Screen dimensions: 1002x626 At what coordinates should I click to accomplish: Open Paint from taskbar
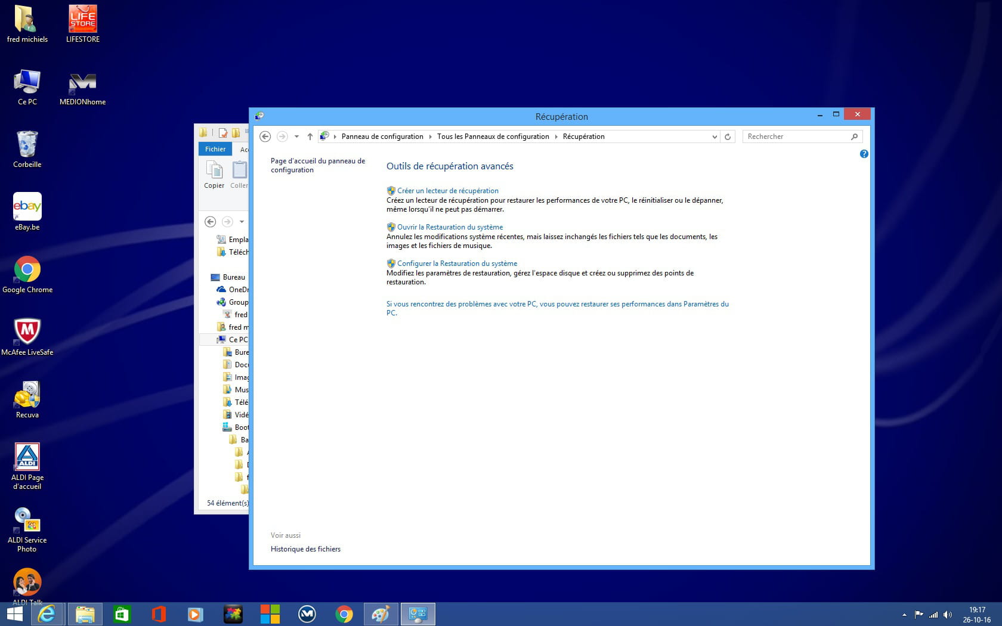[381, 614]
